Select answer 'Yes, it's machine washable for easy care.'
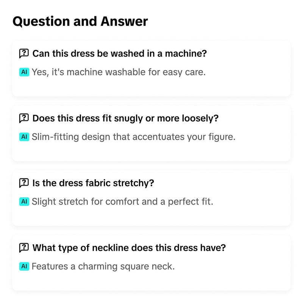 [x=119, y=72]
